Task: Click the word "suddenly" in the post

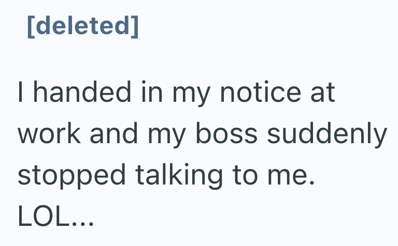Action: point(327,134)
